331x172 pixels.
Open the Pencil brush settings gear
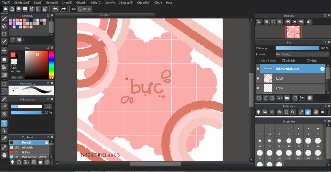click(47, 143)
